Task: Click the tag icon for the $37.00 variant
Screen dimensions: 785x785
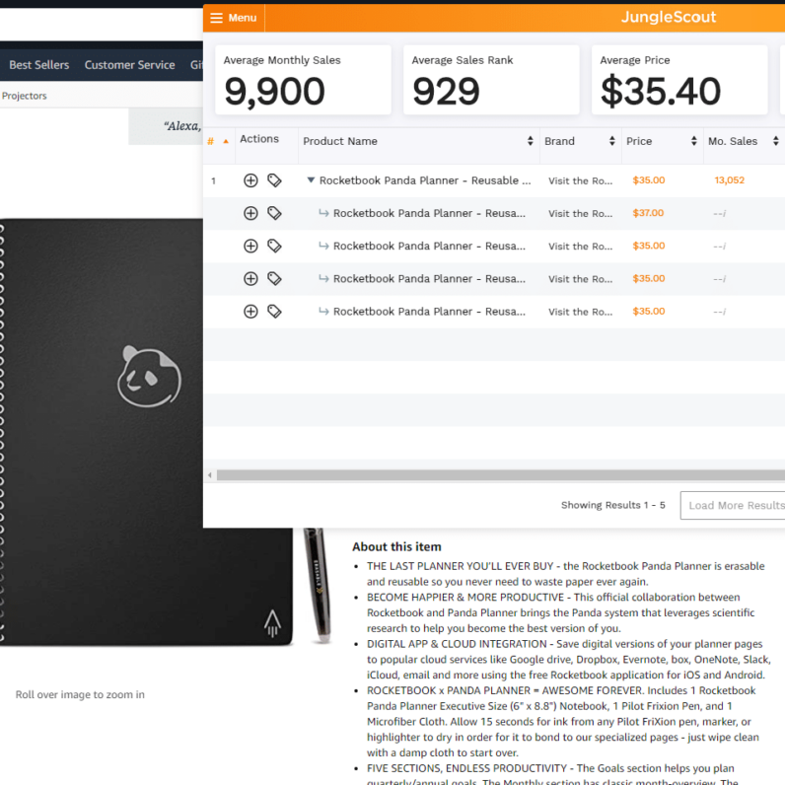Action: point(274,213)
